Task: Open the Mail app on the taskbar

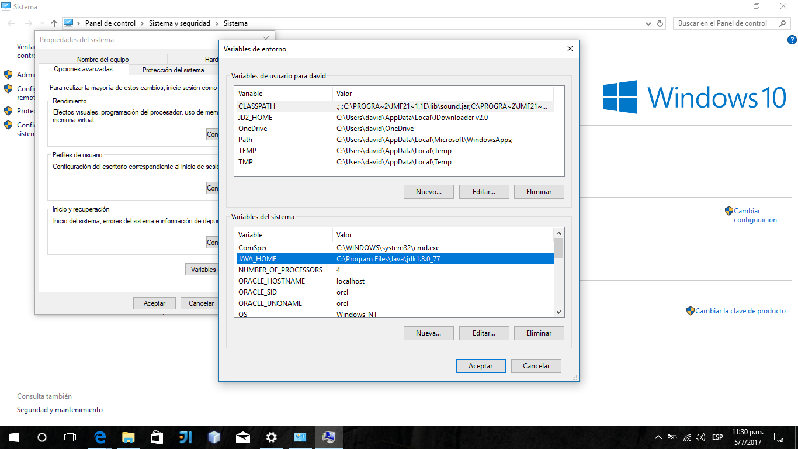Action: (243, 437)
